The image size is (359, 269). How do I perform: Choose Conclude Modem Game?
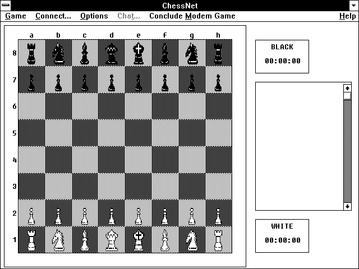tap(192, 16)
